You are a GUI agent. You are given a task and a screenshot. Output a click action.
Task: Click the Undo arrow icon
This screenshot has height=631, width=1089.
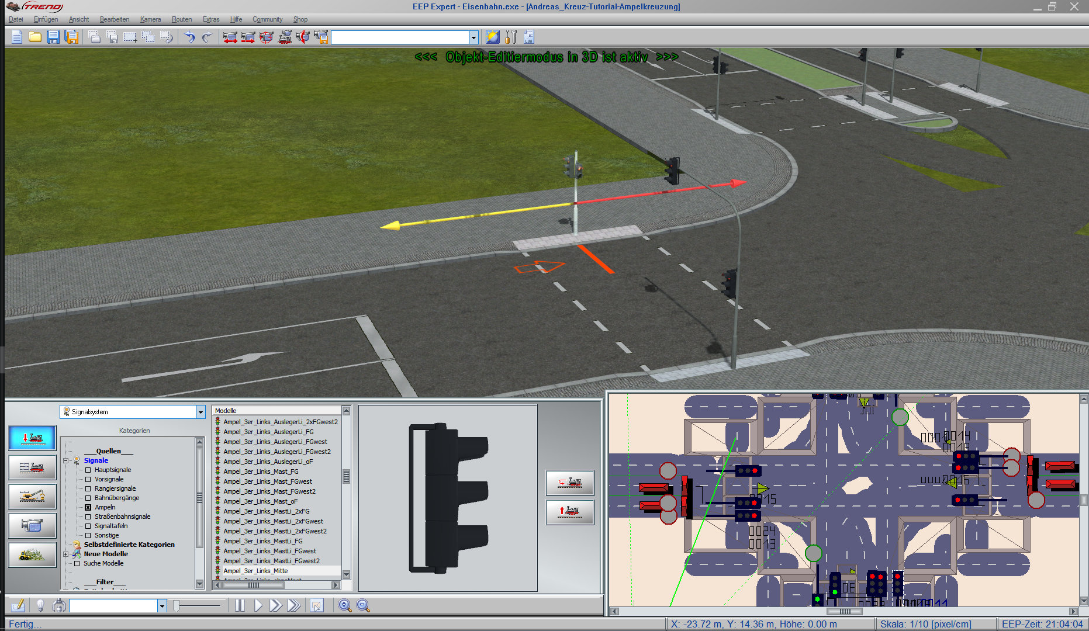189,37
